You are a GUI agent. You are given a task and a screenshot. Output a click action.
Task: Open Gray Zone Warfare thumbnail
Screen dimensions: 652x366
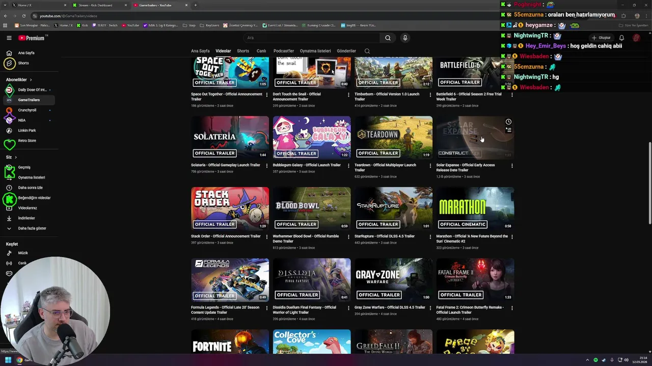393,280
